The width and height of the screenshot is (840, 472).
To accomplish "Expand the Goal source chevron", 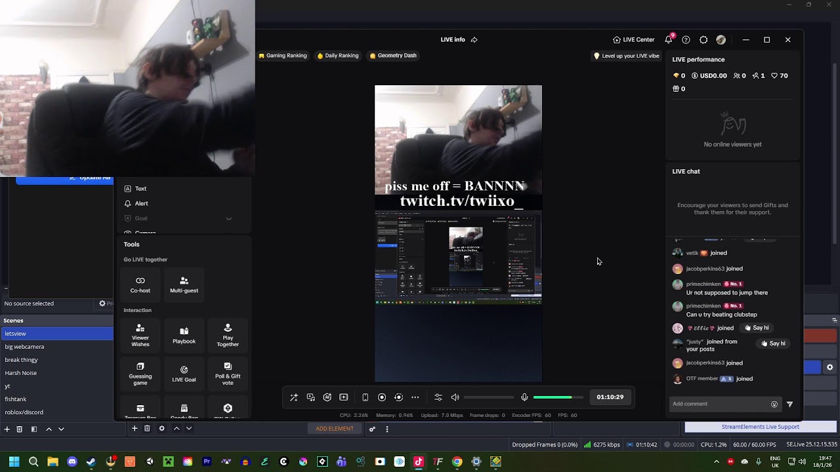I will pyautogui.click(x=229, y=218).
